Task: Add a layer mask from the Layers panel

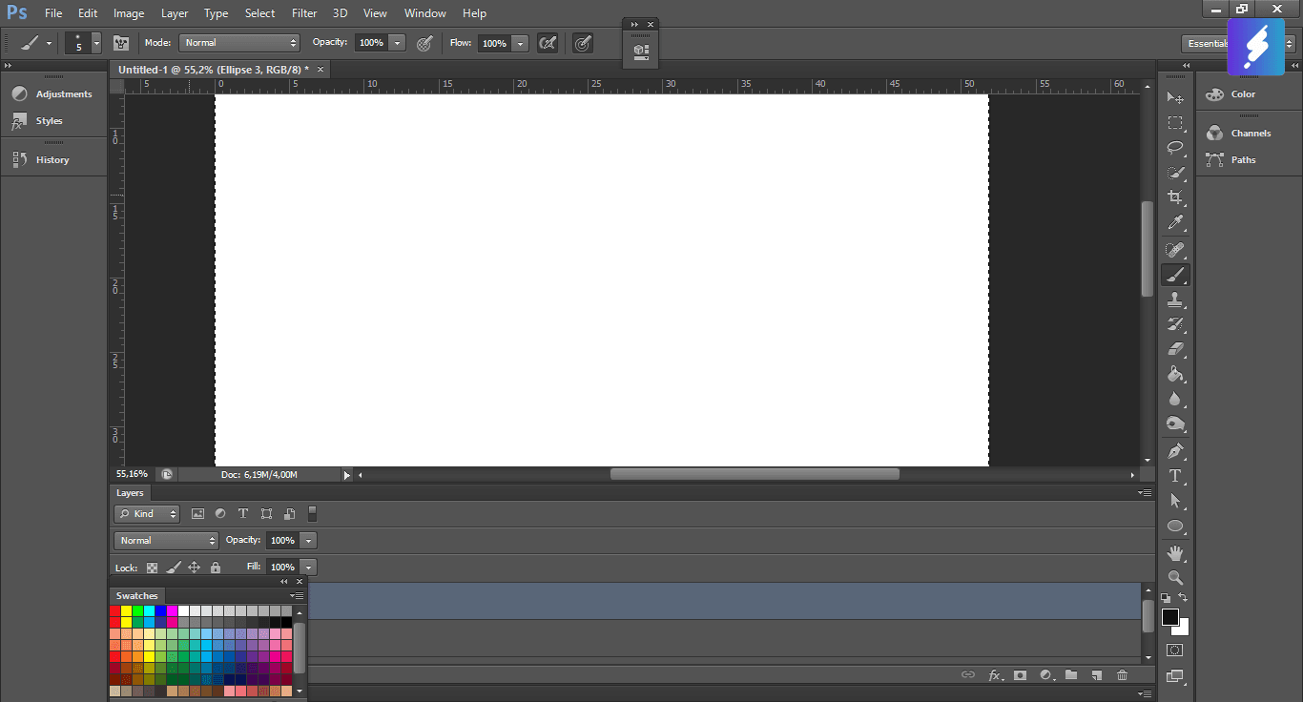Action: pos(1020,674)
